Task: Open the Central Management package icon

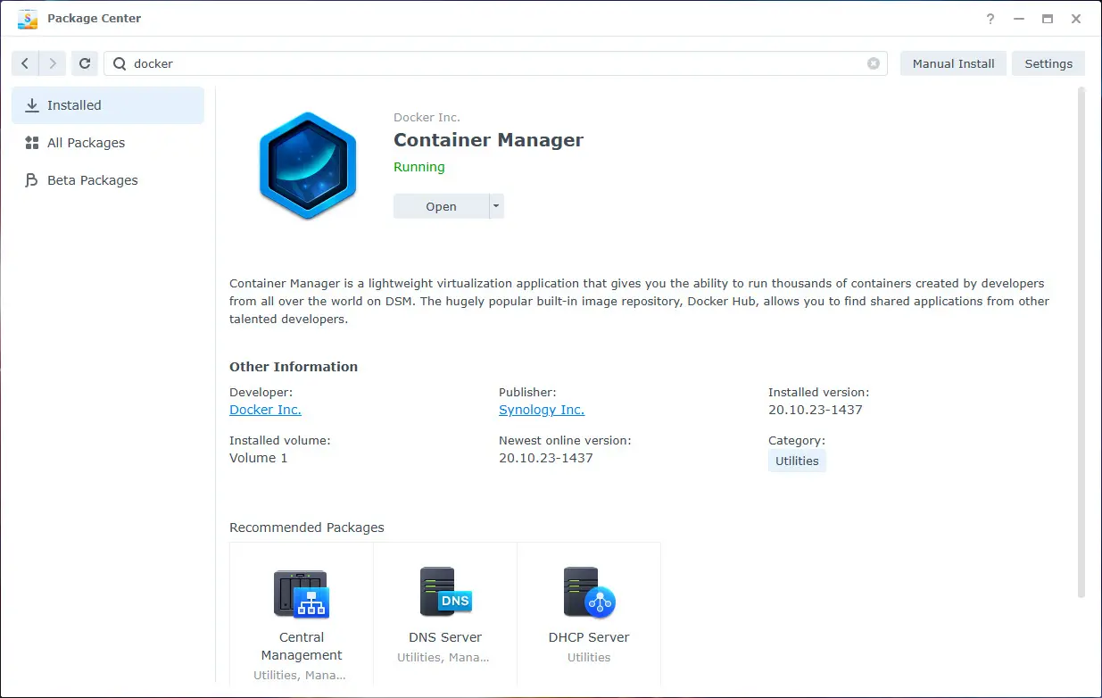Action: click(302, 594)
